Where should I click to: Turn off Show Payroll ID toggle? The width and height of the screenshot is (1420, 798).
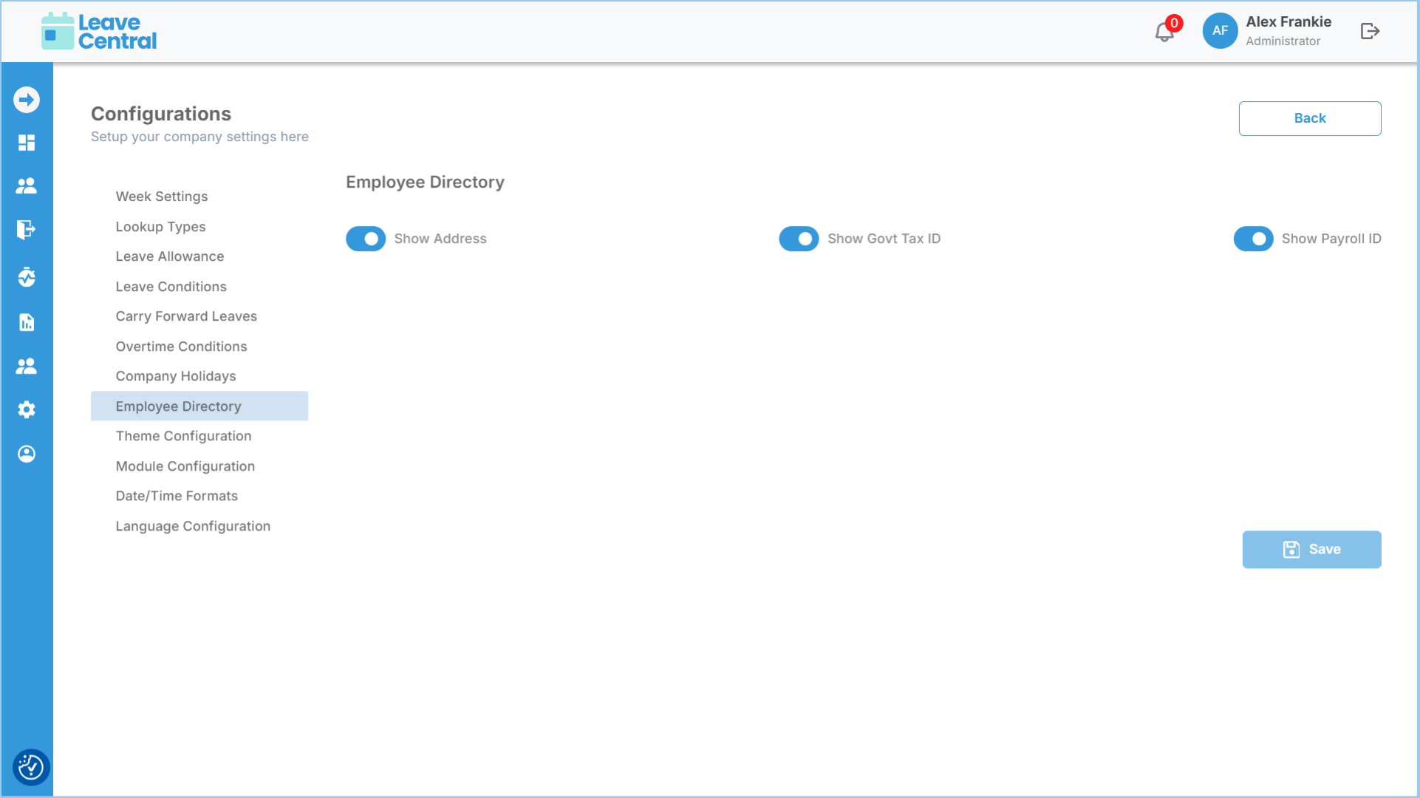tap(1253, 239)
